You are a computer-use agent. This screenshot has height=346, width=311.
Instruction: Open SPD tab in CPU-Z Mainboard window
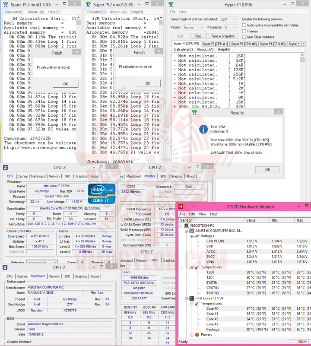pos(67,276)
